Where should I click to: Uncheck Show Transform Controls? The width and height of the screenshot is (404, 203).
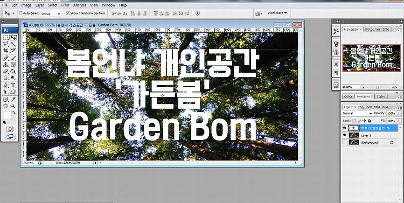pyautogui.click(x=68, y=13)
